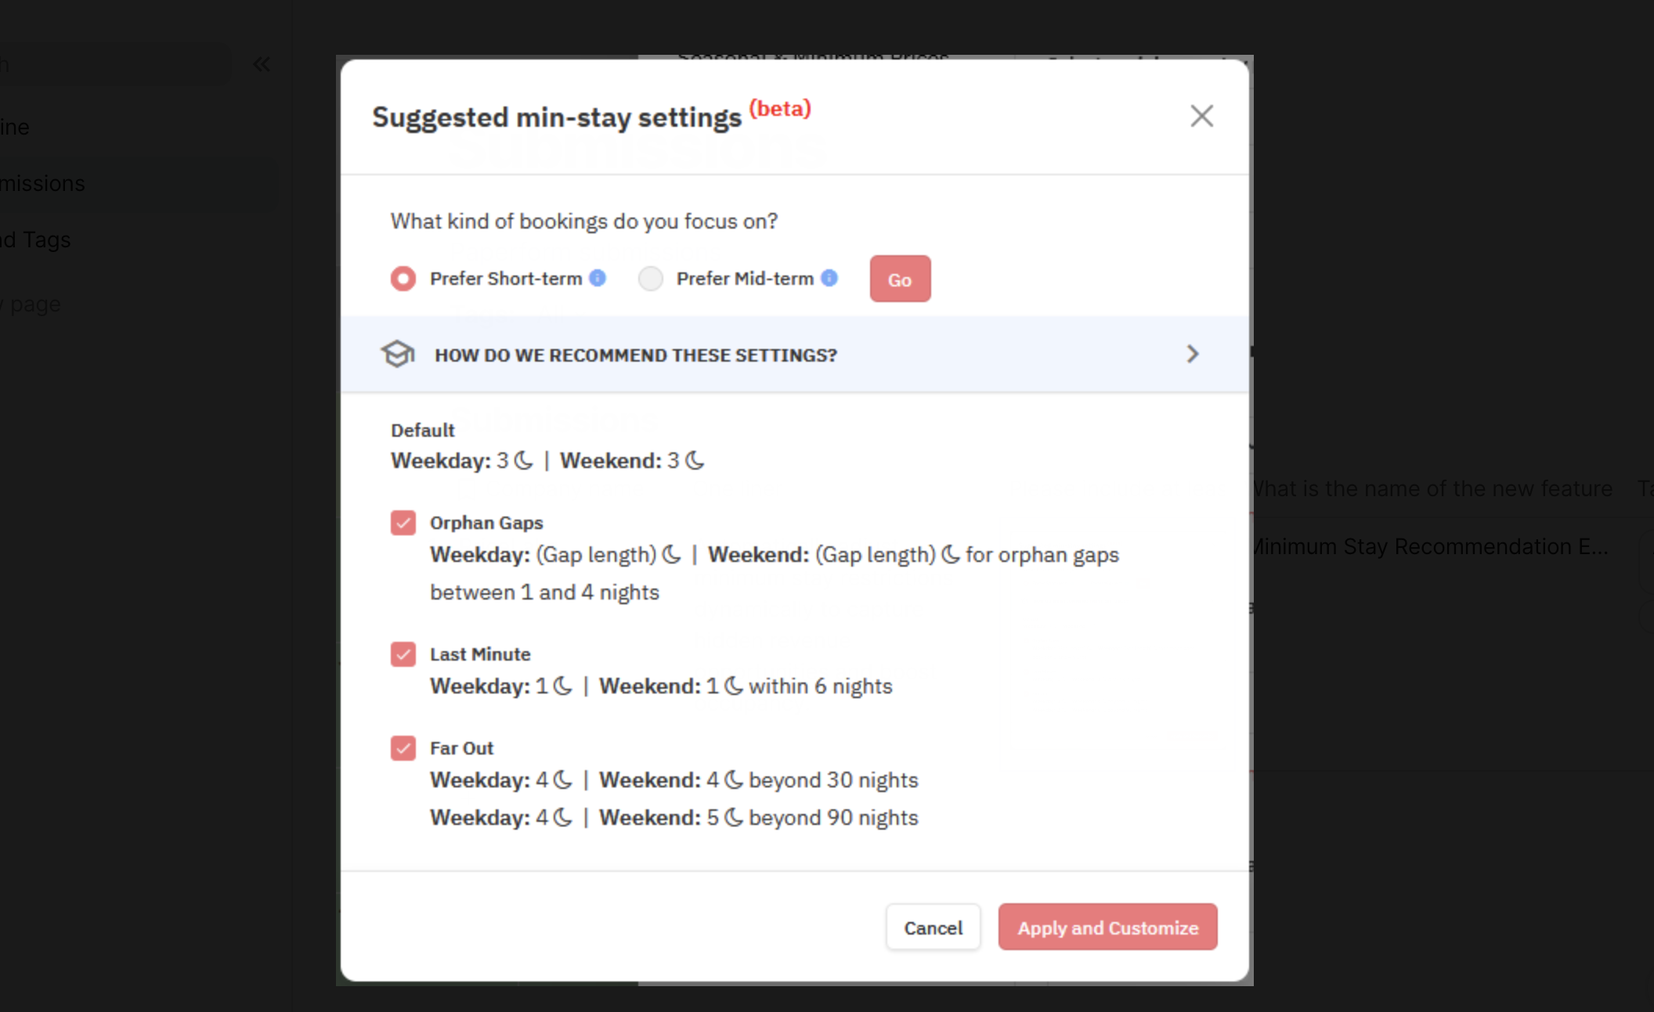Click the red Go button
The width and height of the screenshot is (1654, 1012).
(x=900, y=279)
